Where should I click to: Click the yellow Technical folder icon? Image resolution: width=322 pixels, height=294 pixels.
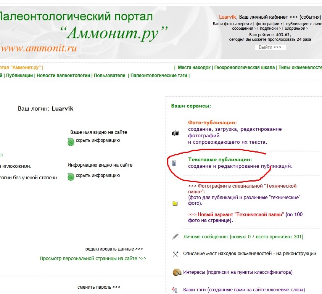click(175, 203)
